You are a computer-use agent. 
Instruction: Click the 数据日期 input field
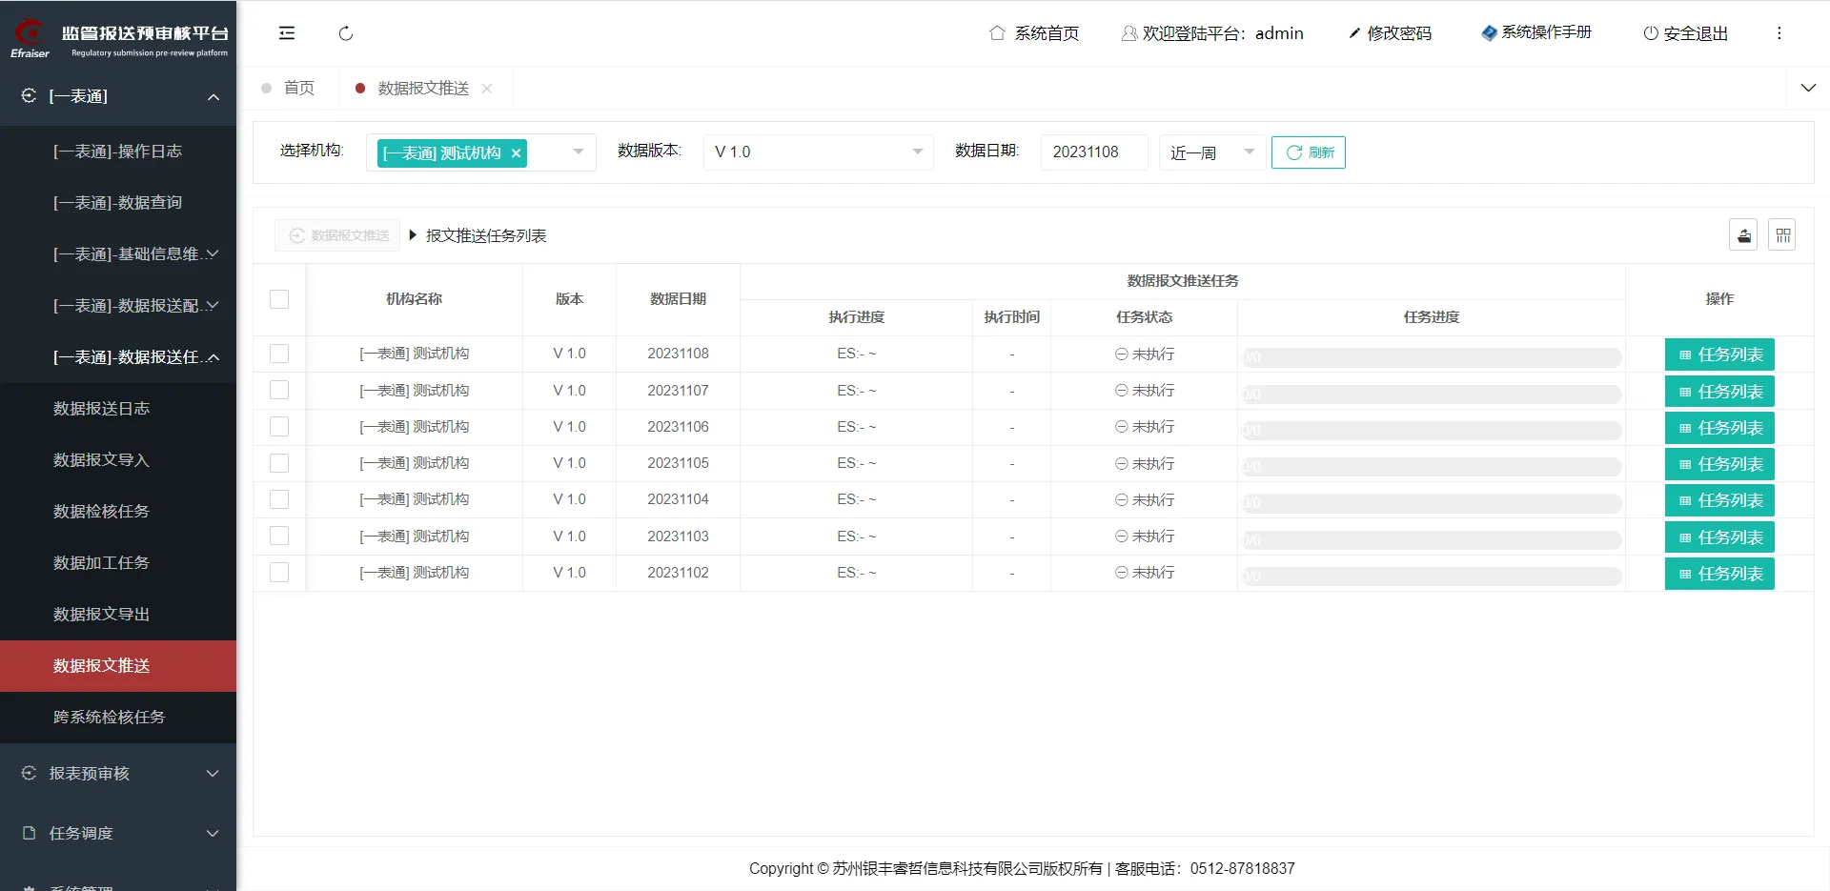pos(1092,152)
